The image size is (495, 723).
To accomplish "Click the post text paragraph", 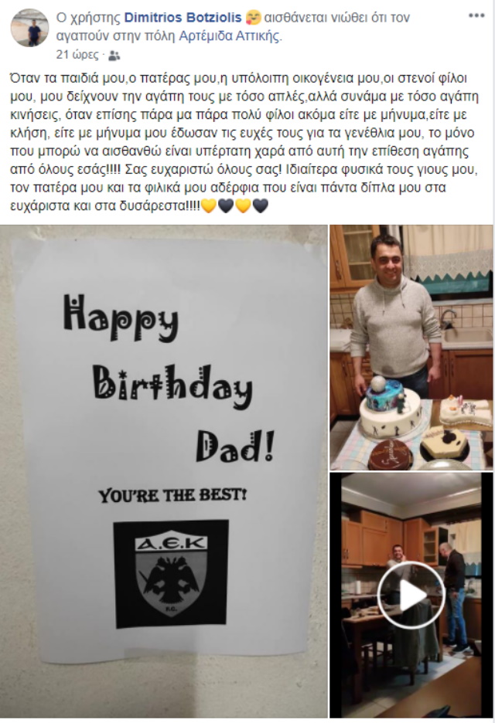I will pyautogui.click(x=244, y=142).
